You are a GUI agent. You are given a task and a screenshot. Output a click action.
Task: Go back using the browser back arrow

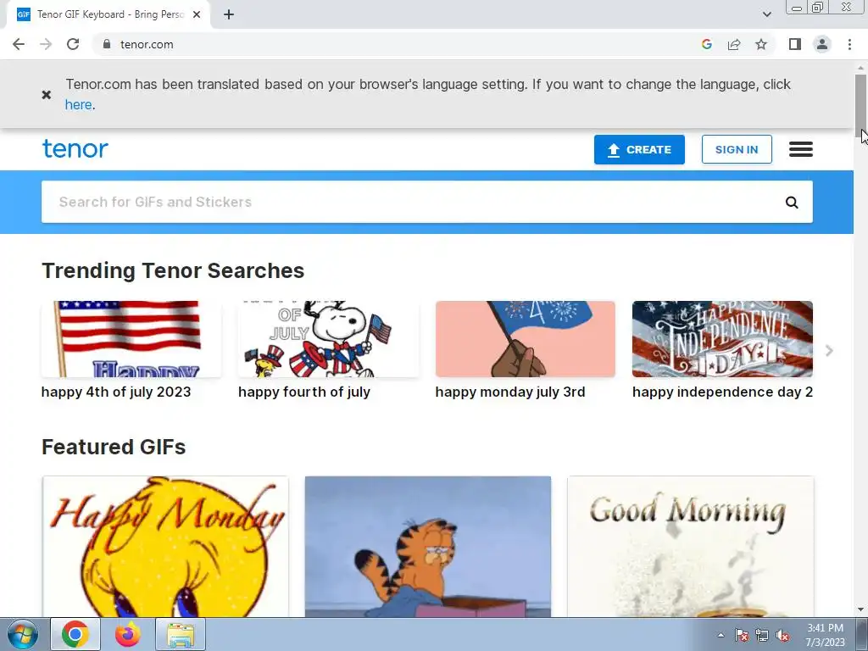point(19,44)
